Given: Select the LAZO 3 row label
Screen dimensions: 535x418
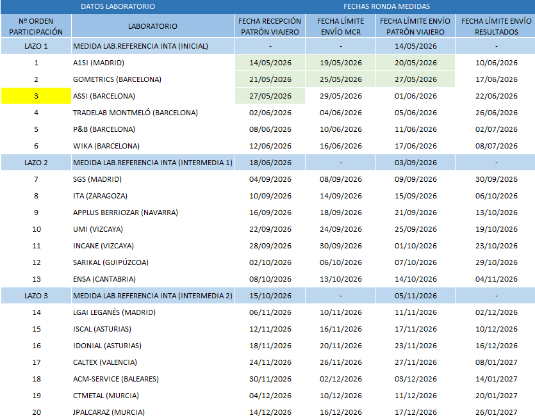Looking at the screenshot, I should tap(36, 296).
